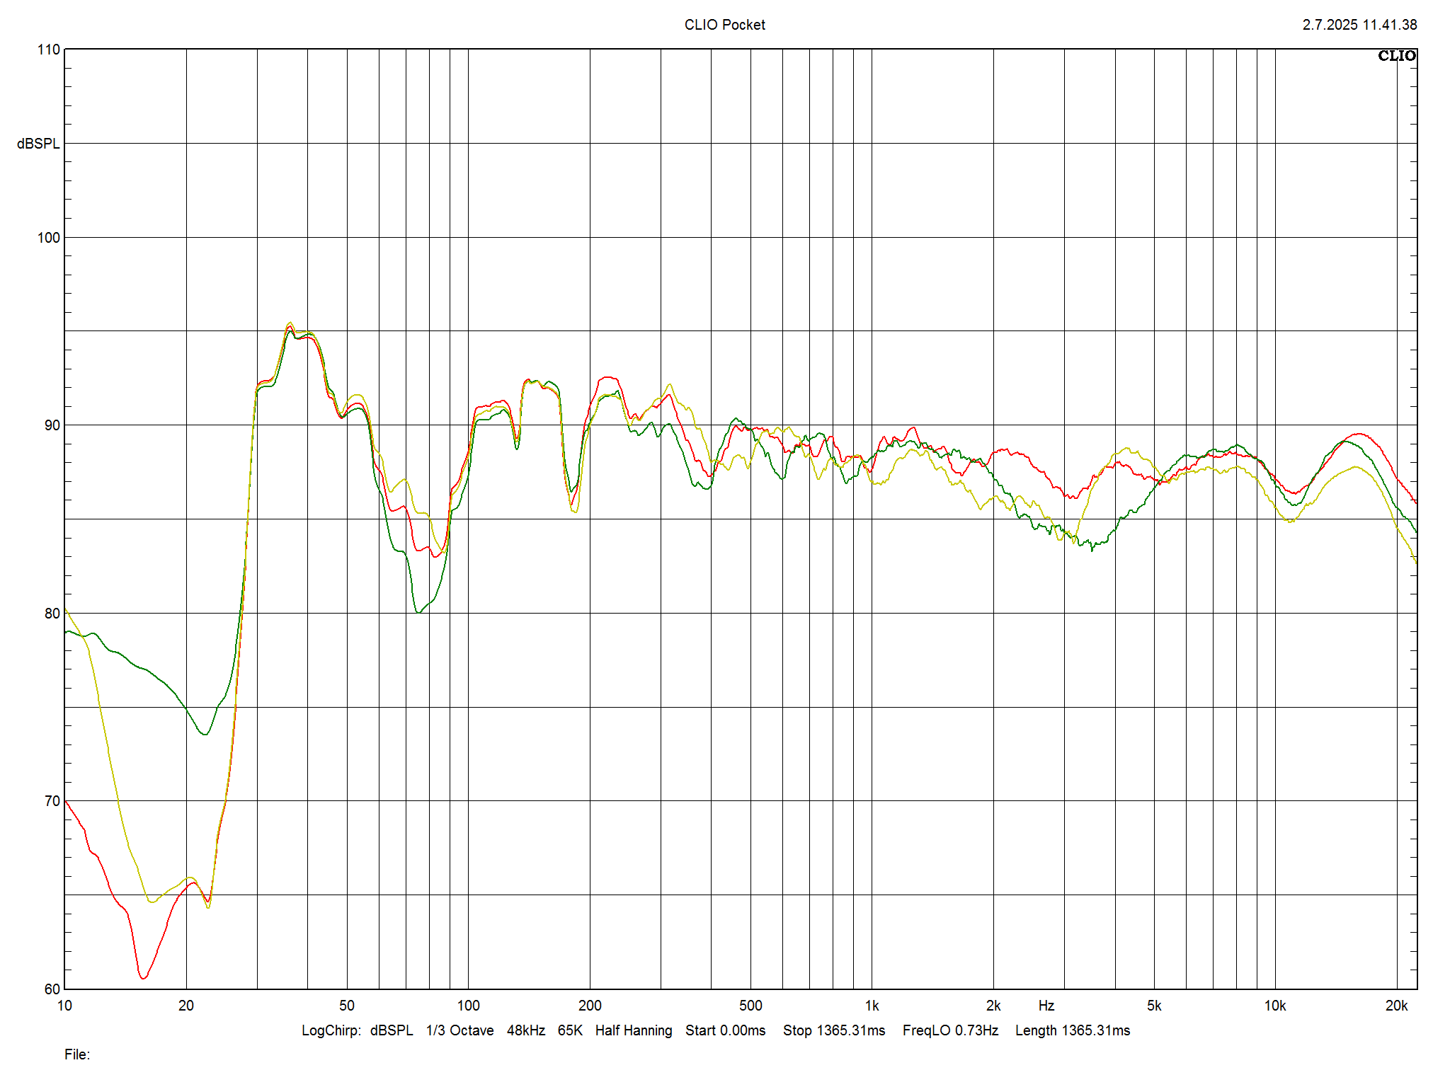Select the 200 label on the frequency axis
Viewport: 1450px width, 1087px height.
coord(590,1006)
